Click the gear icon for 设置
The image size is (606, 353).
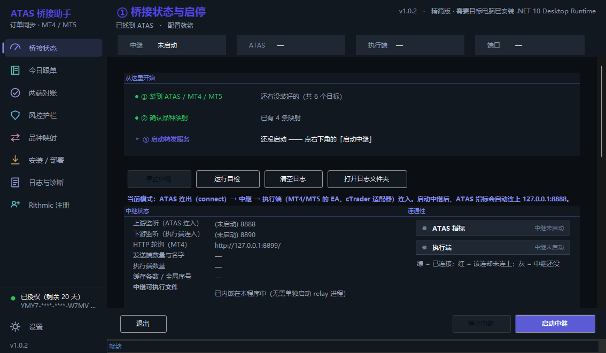click(x=15, y=327)
